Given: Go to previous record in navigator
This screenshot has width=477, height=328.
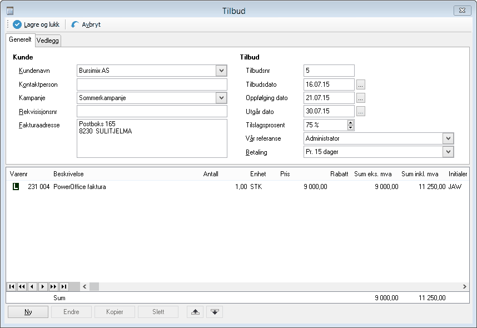Looking at the screenshot, I should (32, 286).
